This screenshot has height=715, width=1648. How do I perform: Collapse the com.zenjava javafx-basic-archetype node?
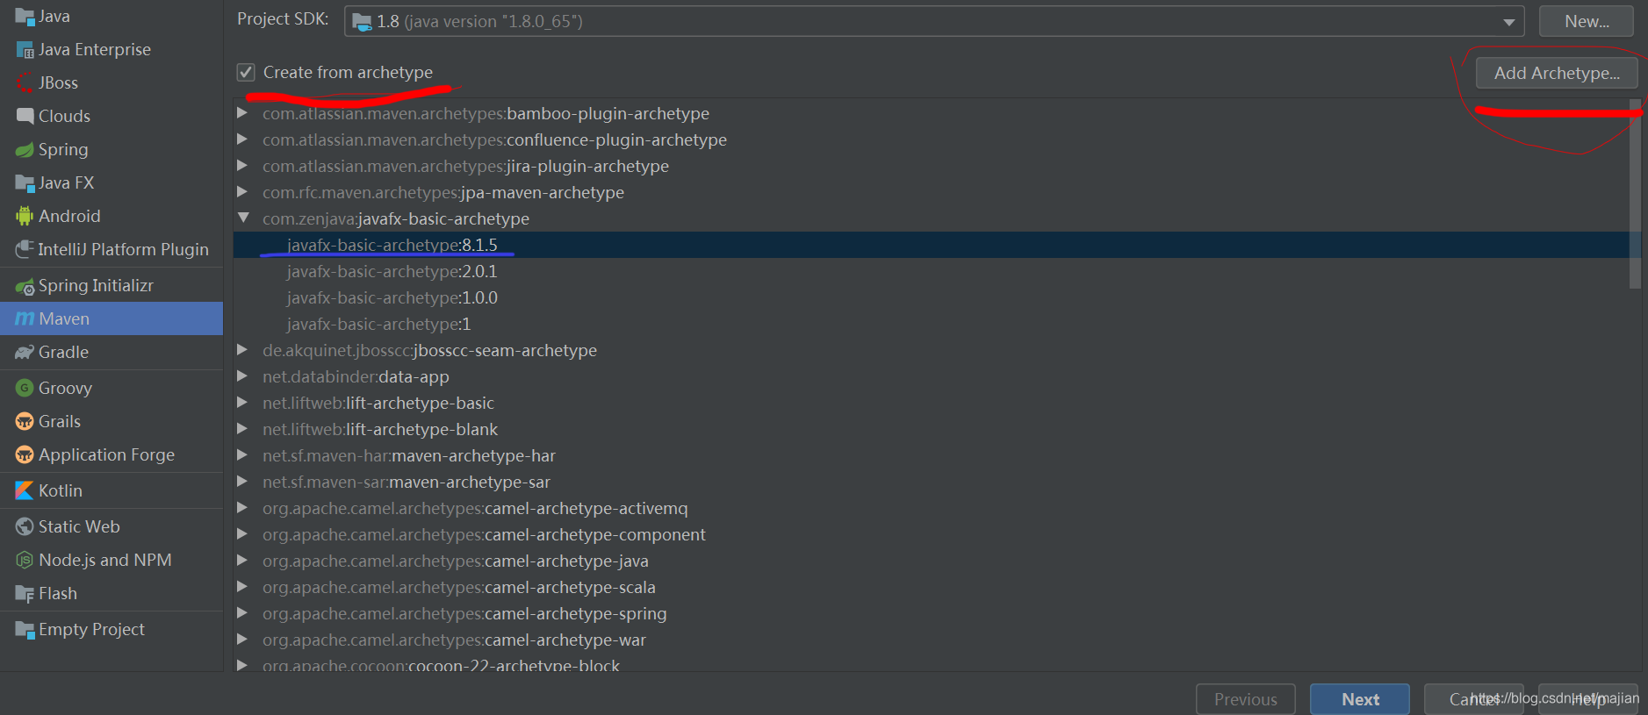(x=243, y=218)
